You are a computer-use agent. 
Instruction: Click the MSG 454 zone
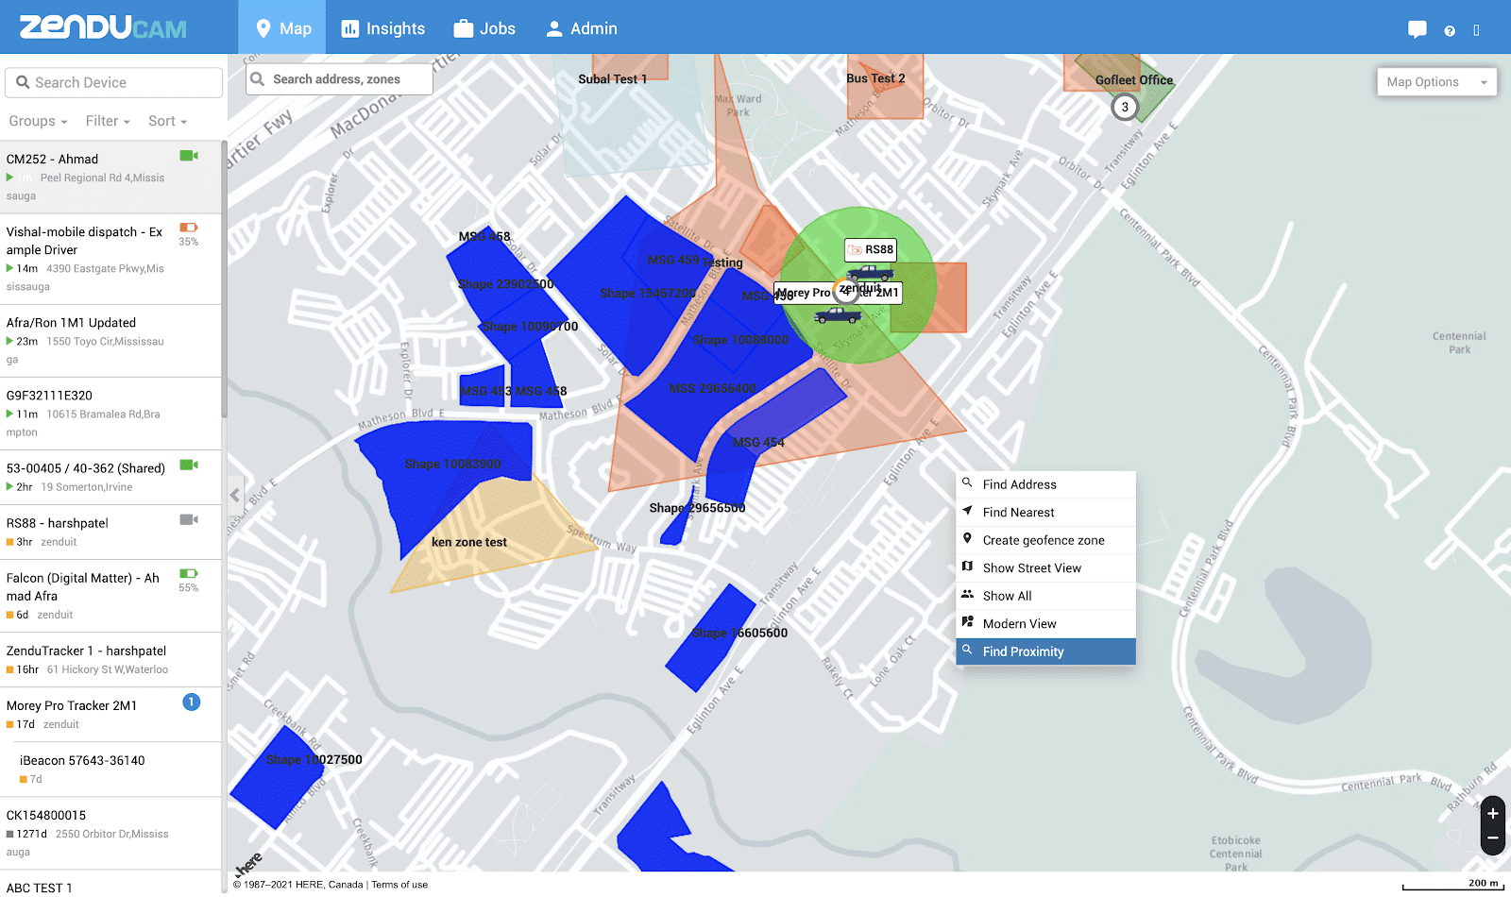click(759, 443)
